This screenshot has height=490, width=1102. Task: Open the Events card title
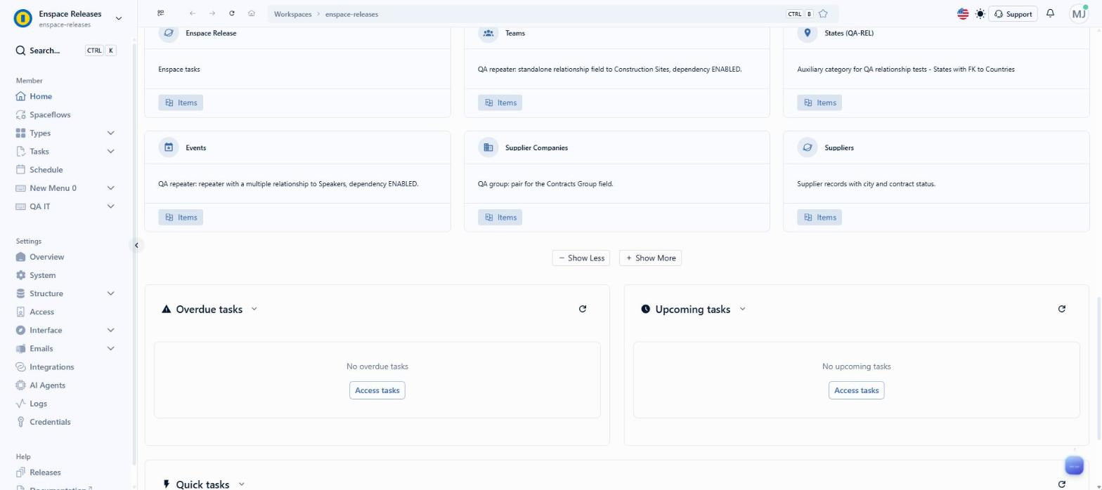(x=196, y=148)
